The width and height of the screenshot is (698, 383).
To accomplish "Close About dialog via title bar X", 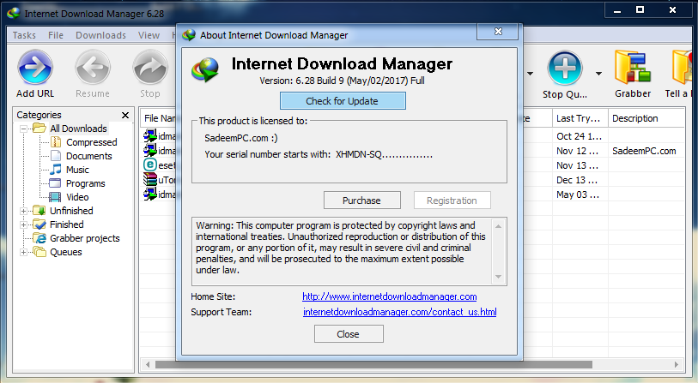I will [498, 32].
